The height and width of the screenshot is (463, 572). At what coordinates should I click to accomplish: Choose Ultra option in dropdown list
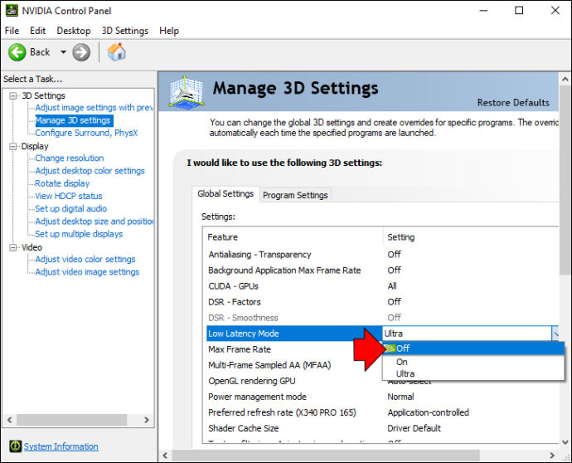(473, 373)
